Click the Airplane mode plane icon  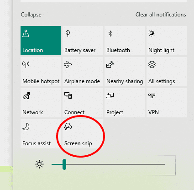(x=68, y=64)
